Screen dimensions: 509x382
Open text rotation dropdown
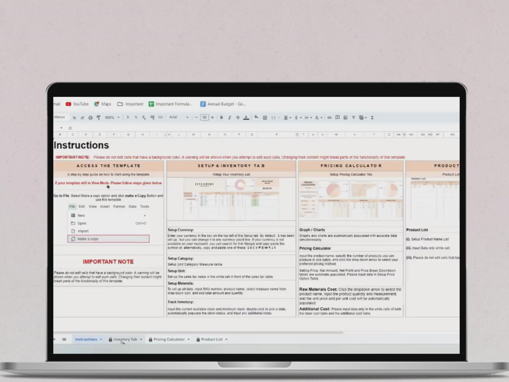coord(318,117)
